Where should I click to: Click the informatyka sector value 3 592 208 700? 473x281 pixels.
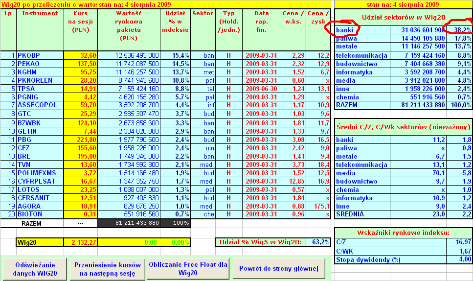[418, 72]
